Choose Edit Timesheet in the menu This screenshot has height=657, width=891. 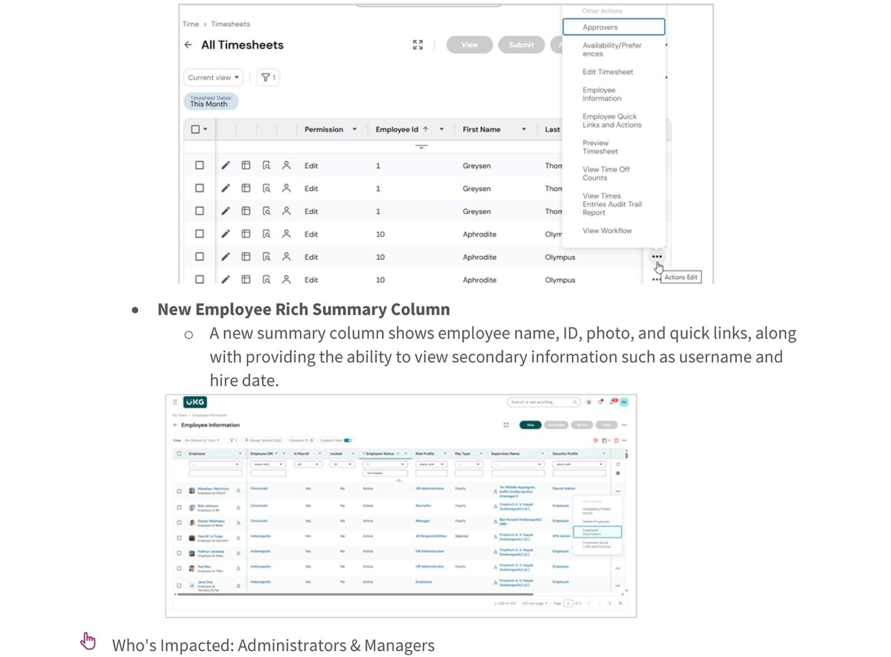[x=608, y=72]
